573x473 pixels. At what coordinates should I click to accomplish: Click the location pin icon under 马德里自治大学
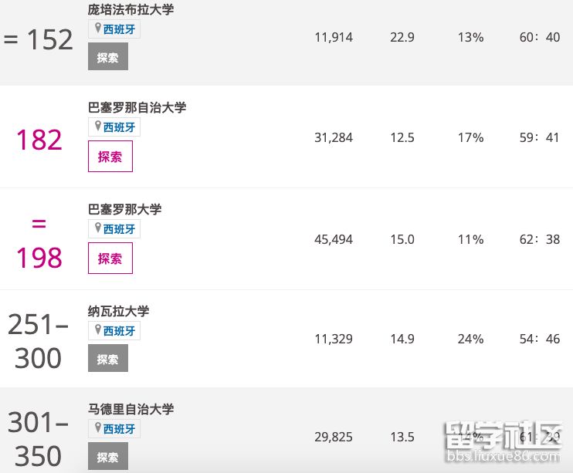(x=97, y=428)
